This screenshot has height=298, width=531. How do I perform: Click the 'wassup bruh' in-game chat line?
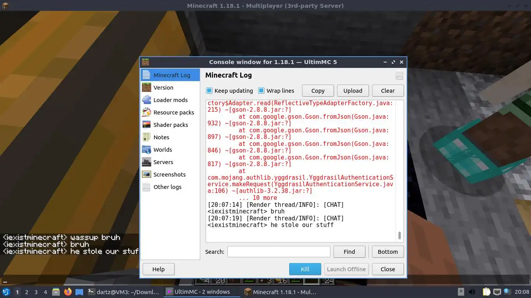click(61, 237)
